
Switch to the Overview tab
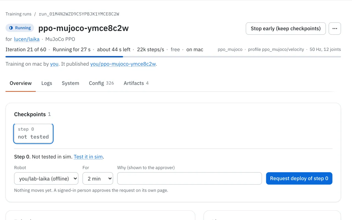pyautogui.click(x=21, y=83)
